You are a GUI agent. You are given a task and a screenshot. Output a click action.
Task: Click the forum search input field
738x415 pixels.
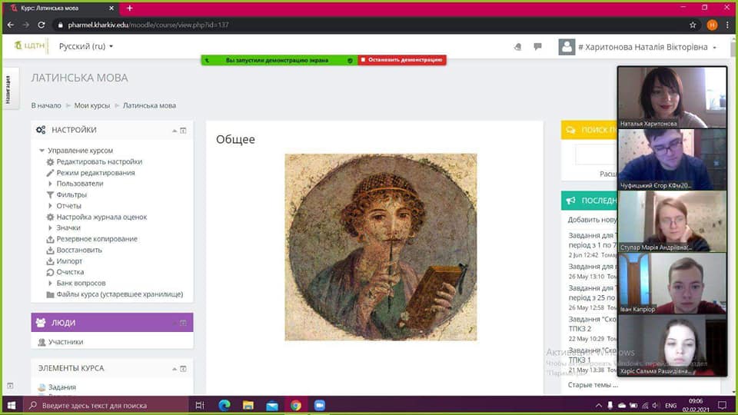[x=596, y=154]
